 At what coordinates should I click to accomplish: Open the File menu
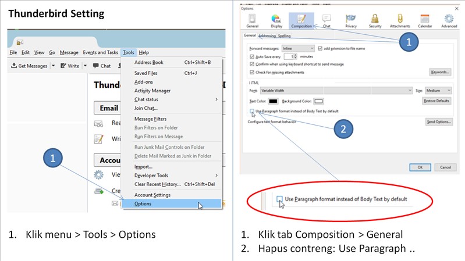coord(13,52)
